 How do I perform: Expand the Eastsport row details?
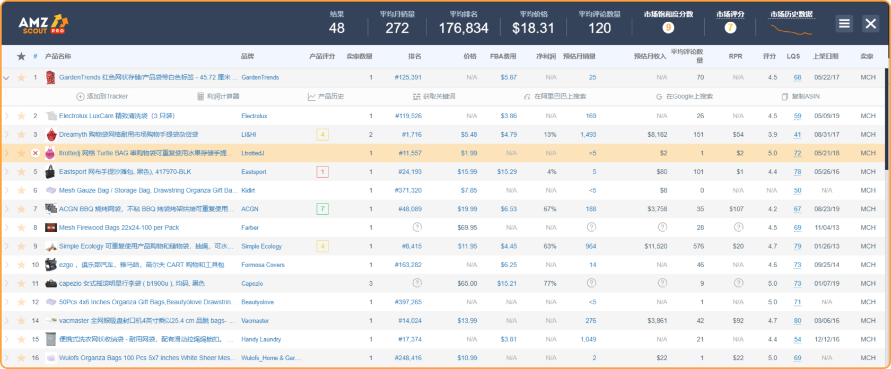tap(6, 172)
